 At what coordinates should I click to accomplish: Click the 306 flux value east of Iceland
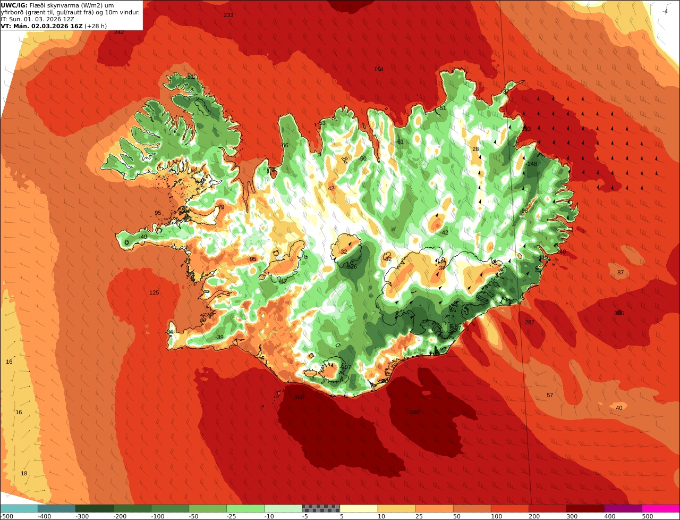pos(619,313)
